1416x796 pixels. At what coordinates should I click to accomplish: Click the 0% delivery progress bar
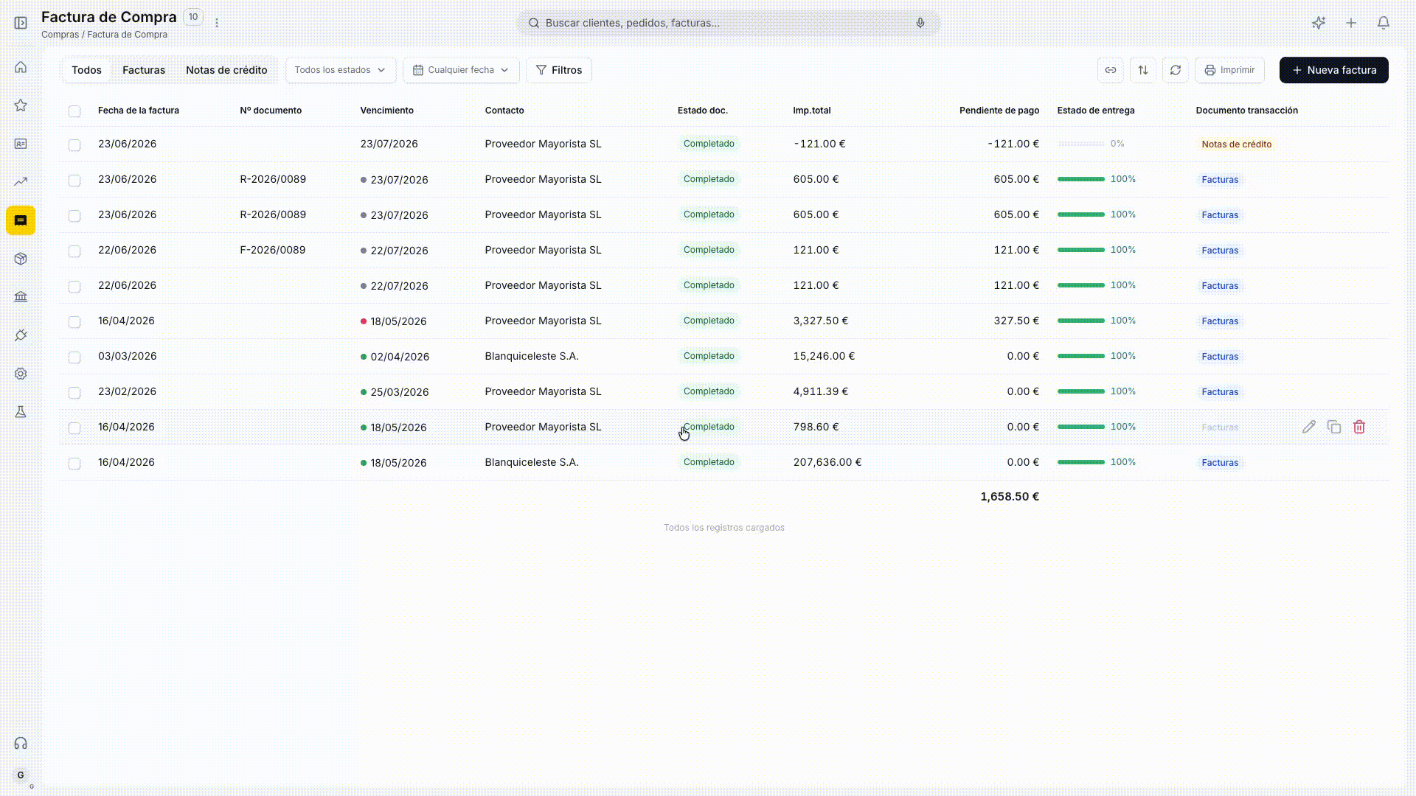point(1081,144)
